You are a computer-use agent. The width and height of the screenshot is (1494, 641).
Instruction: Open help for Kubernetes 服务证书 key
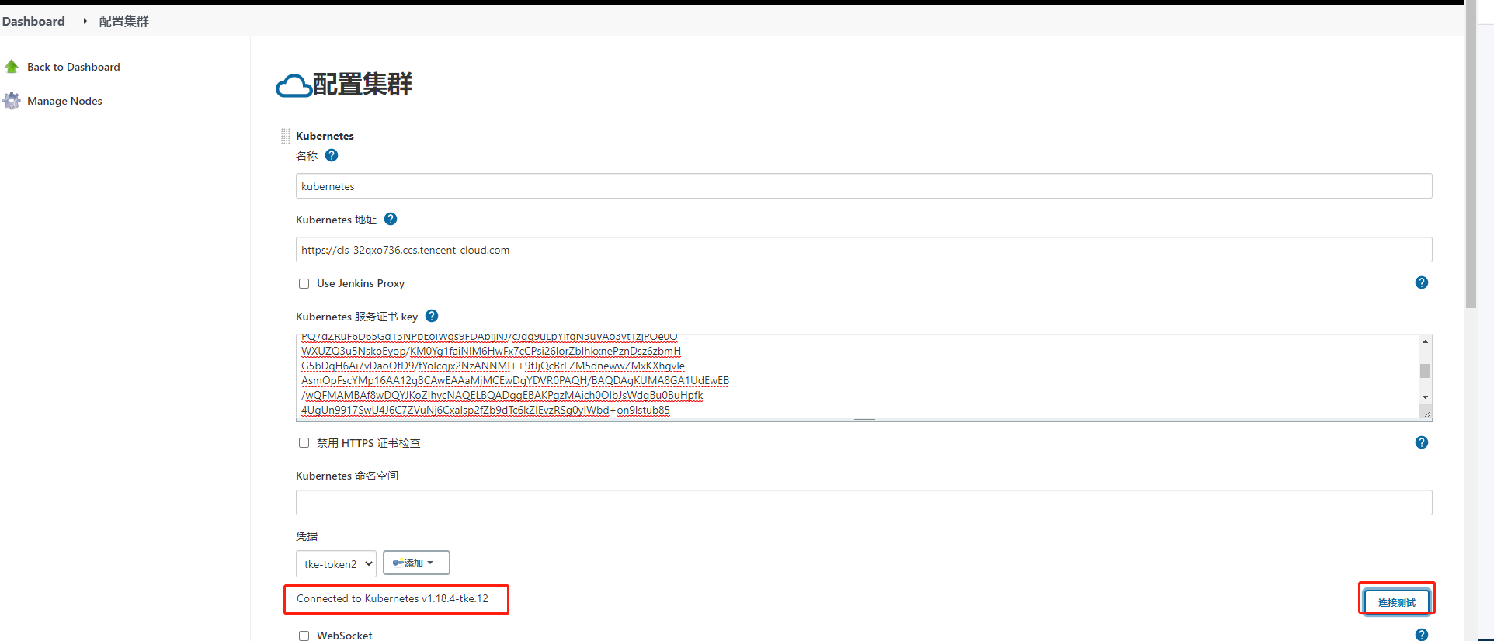[x=432, y=316]
